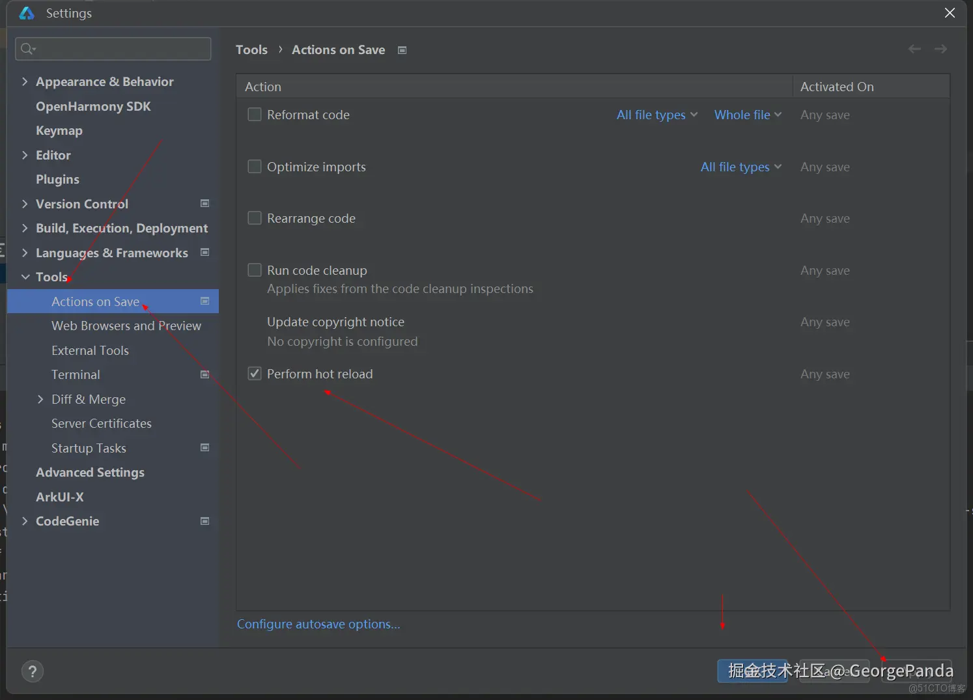Click Configure autosave options link
Viewport: 973px width, 700px height.
point(318,624)
